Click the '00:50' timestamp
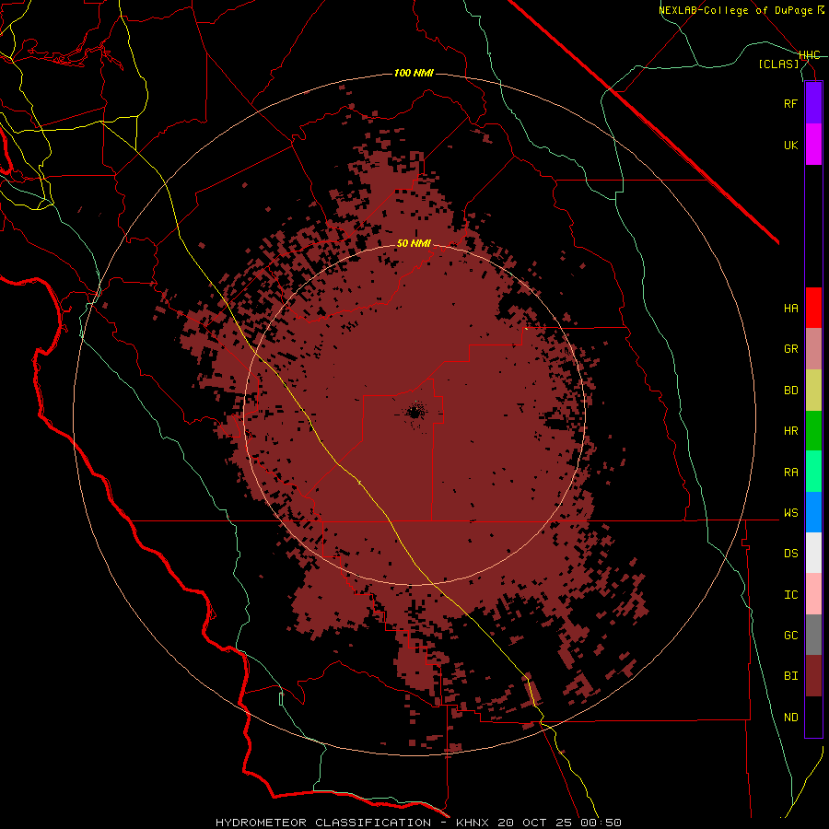 [603, 823]
